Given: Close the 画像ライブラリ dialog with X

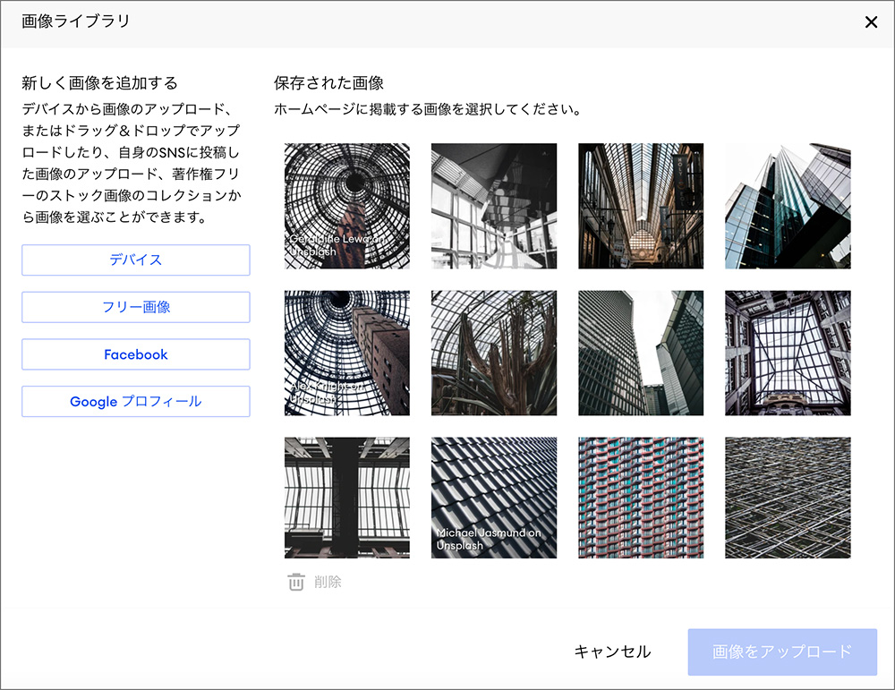Looking at the screenshot, I should tap(871, 22).
